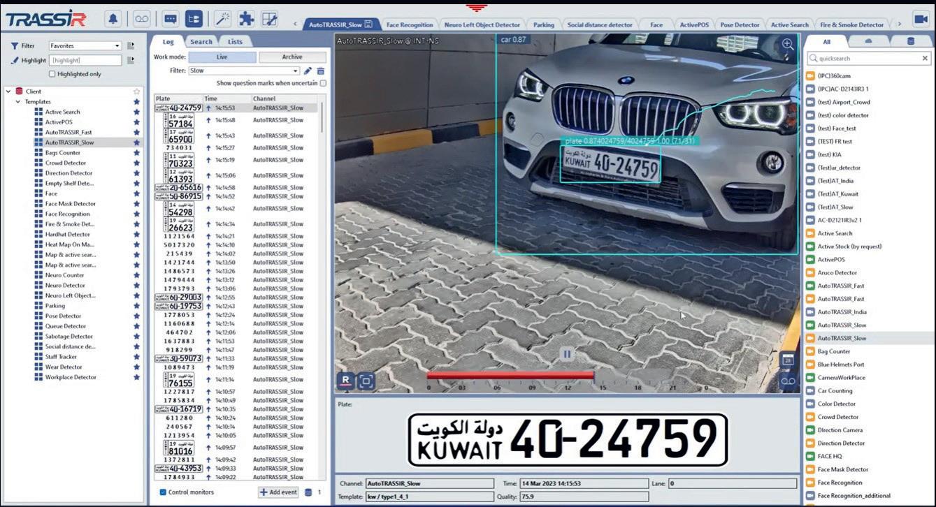Switch to Social distance detector tab
This screenshot has width=936, height=507.
pyautogui.click(x=600, y=24)
